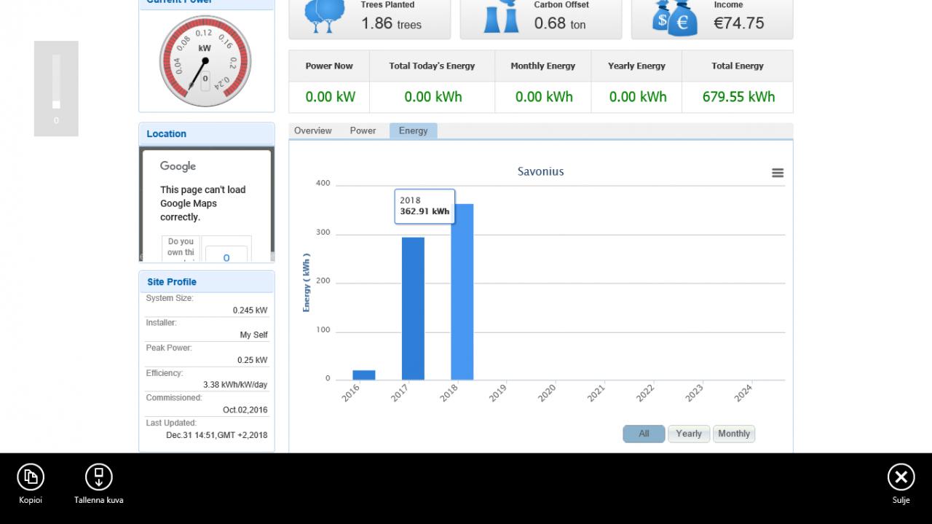Click Installer value My Self

pyautogui.click(x=253, y=335)
